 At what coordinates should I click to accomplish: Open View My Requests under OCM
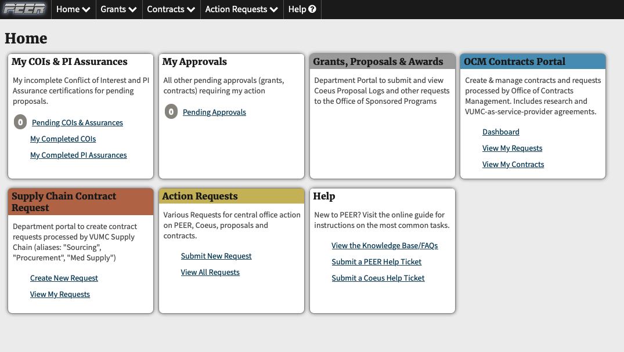pyautogui.click(x=512, y=148)
